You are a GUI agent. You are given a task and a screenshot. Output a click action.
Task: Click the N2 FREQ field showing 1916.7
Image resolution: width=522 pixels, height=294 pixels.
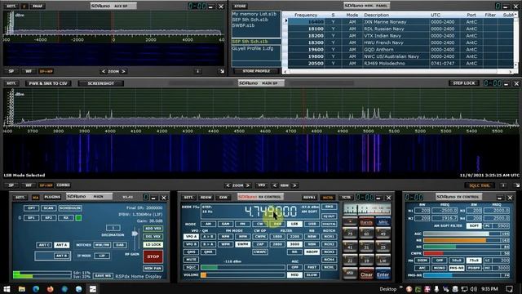point(445,218)
